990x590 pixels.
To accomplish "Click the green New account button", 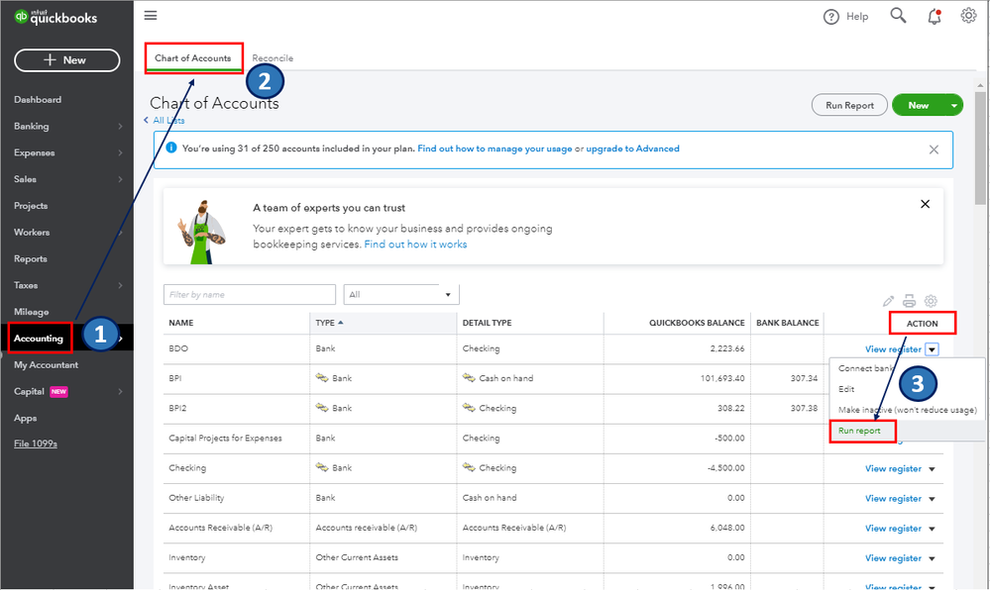I will pyautogui.click(x=919, y=105).
